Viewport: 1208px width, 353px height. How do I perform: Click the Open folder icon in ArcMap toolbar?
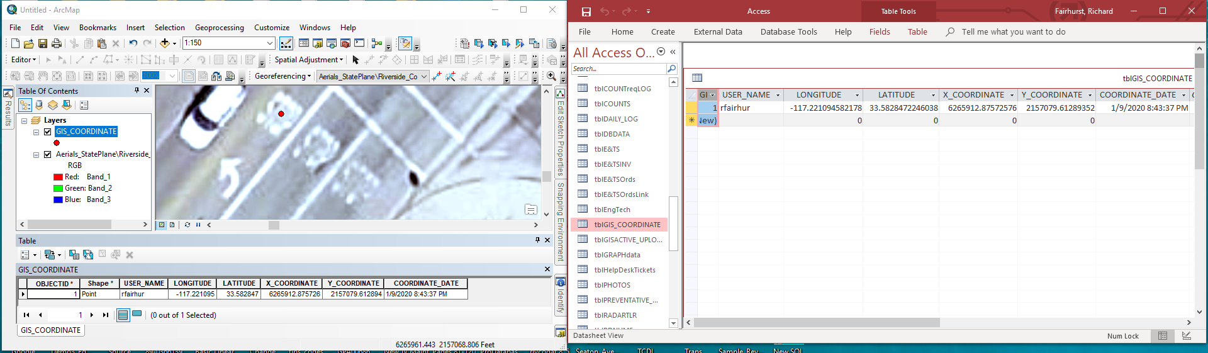coord(29,43)
